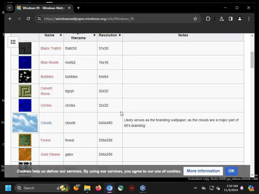Open the Circles wallpaper link

[46, 105]
